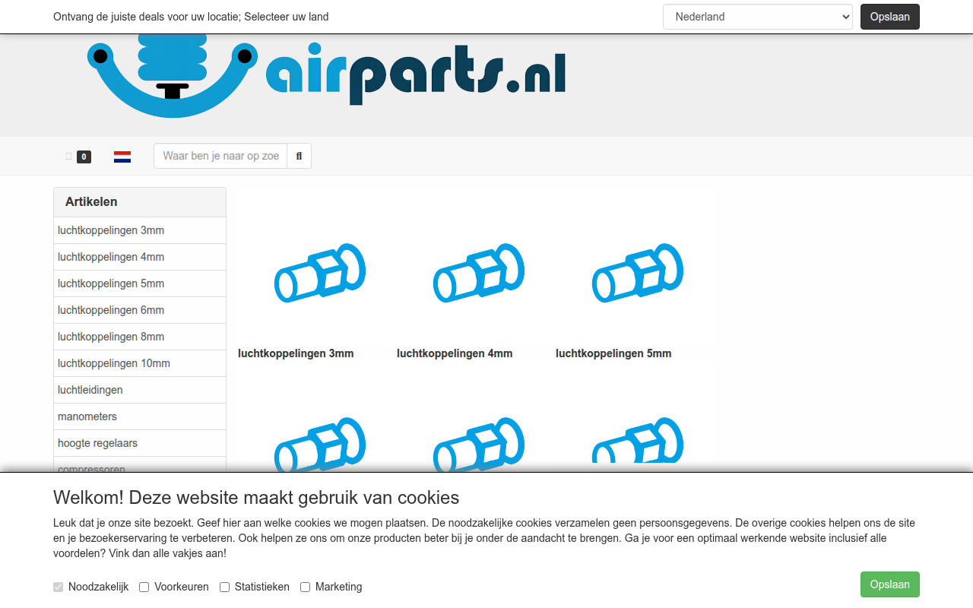Open hoogte regelaars category

pos(140,443)
